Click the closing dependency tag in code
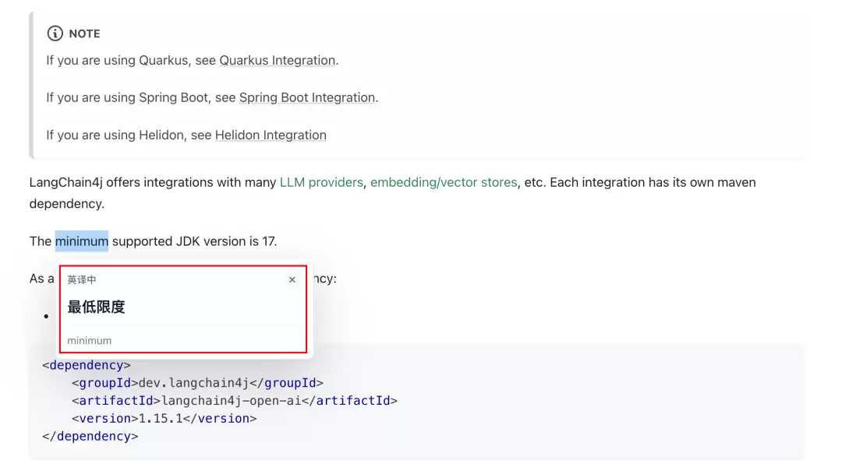Image resolution: width=842 pixels, height=467 pixels. click(90, 436)
